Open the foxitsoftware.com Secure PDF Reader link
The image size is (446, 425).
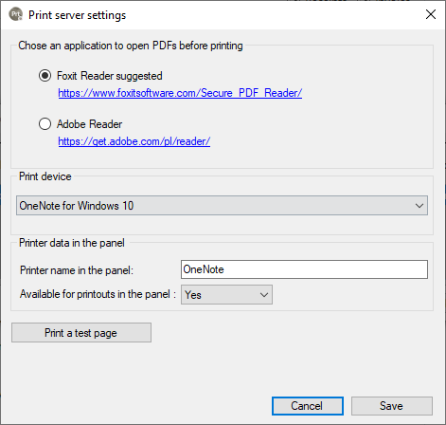click(180, 93)
